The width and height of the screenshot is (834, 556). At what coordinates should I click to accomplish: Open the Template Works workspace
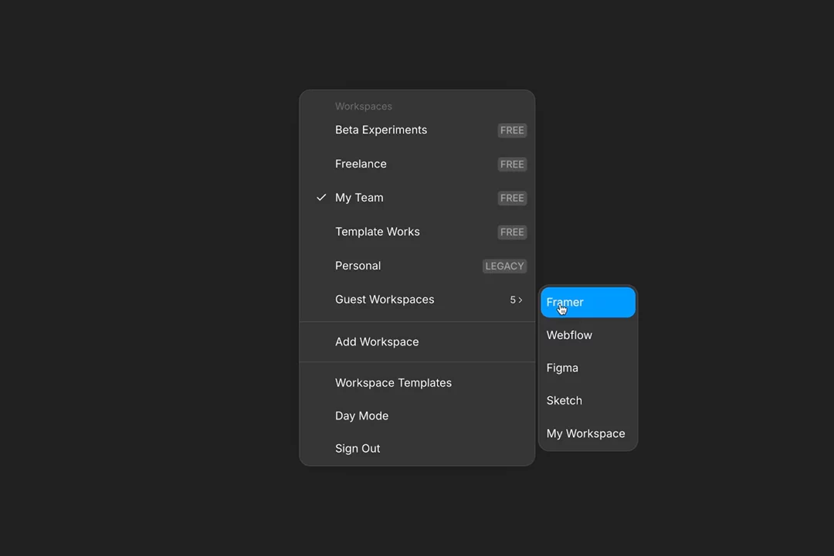(x=417, y=232)
